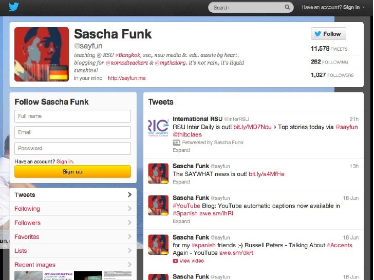Open the @sayfun mention in RSU tweet

coord(347,127)
